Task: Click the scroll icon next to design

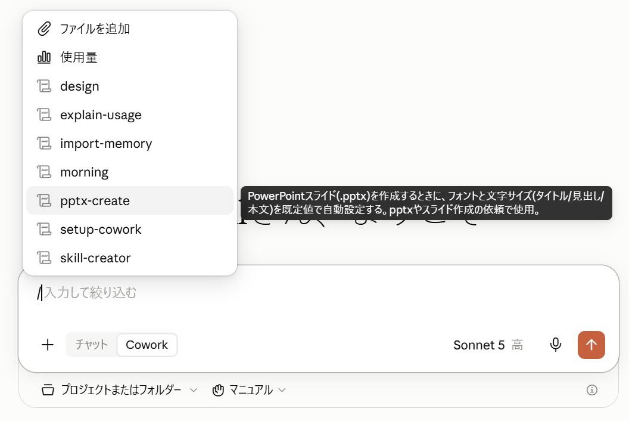Action: (x=44, y=86)
